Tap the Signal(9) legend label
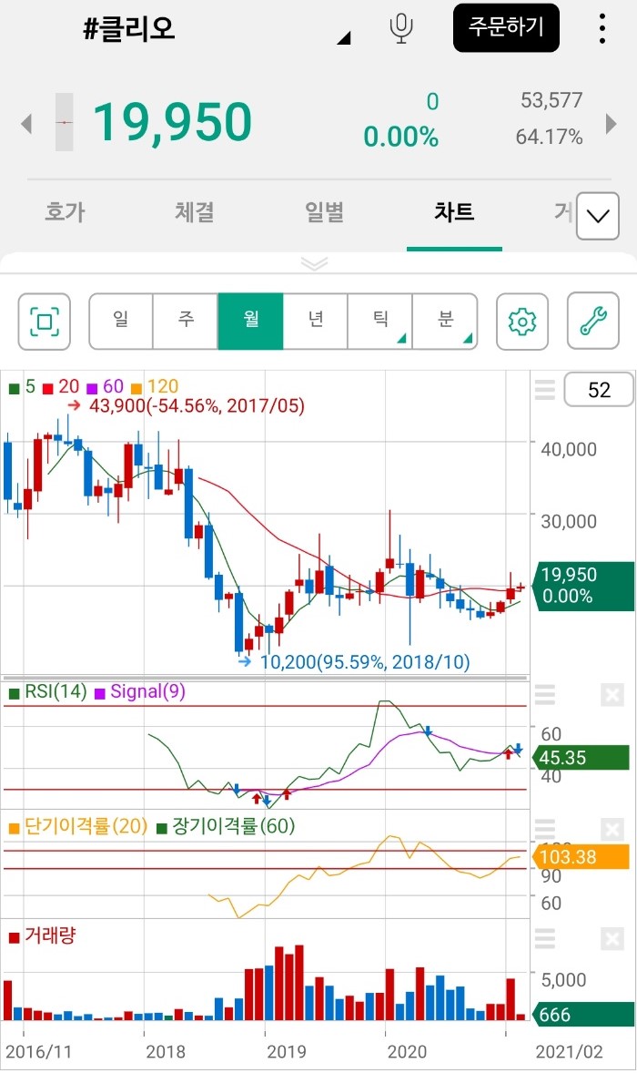This screenshot has height=1073, width=637. coord(140,692)
